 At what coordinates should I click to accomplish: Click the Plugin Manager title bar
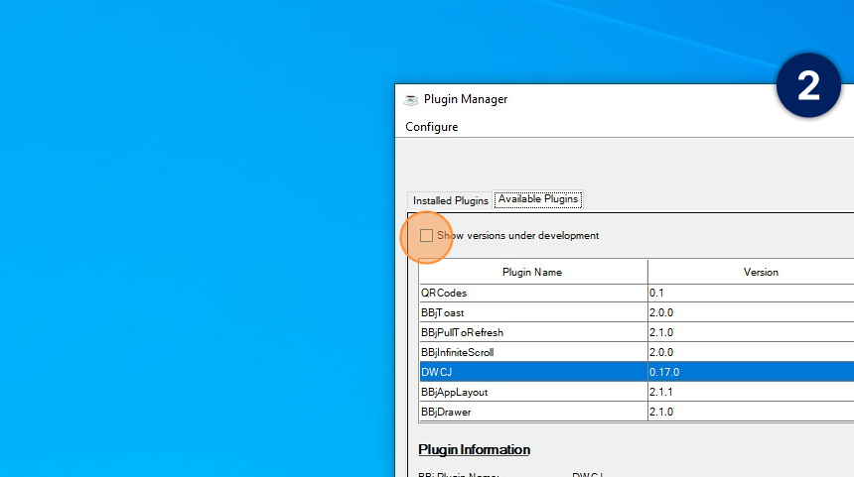[596, 99]
